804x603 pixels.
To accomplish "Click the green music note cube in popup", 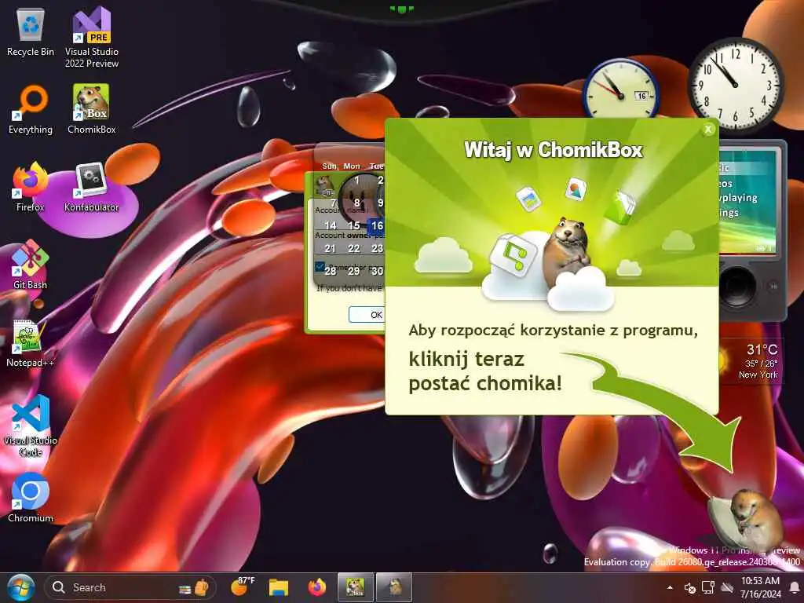I will tap(513, 255).
